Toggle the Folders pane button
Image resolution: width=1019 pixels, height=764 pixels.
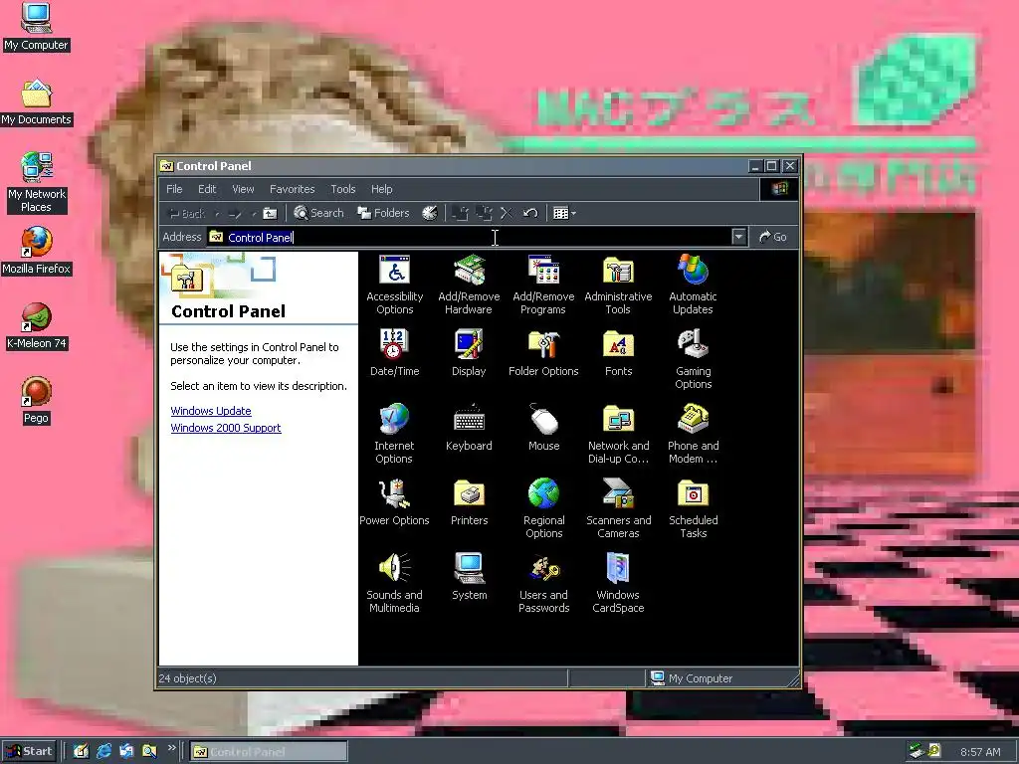tap(383, 213)
